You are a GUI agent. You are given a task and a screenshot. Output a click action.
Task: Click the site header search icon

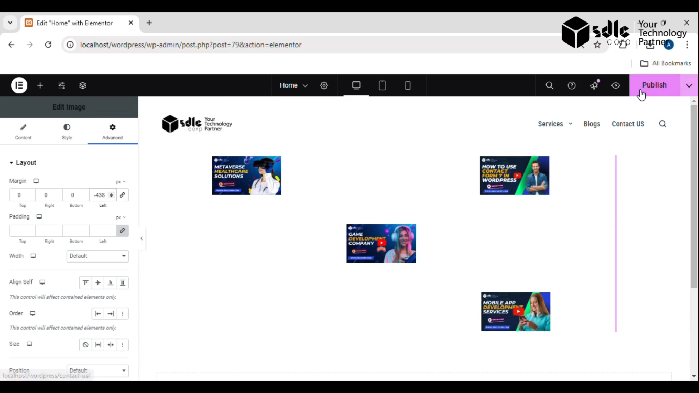point(662,124)
